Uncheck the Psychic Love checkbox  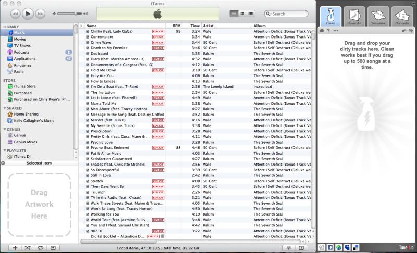click(88, 142)
